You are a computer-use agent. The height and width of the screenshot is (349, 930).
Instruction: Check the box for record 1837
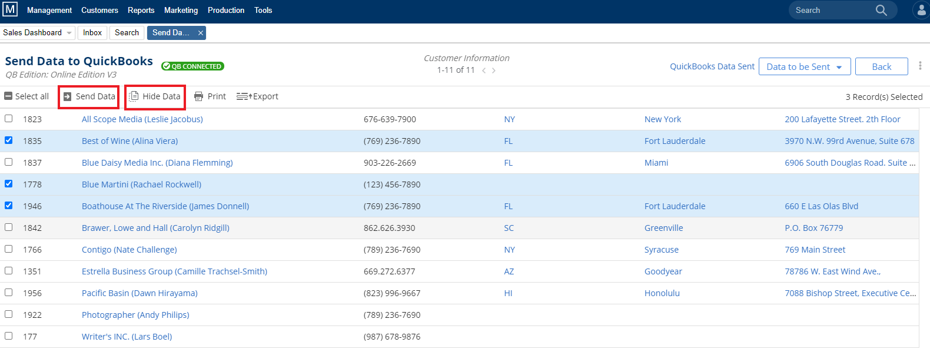tap(9, 162)
